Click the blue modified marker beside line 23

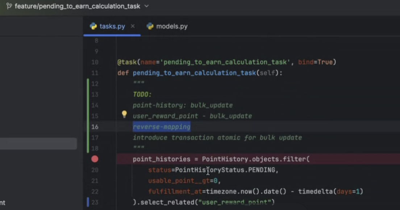pos(88,202)
